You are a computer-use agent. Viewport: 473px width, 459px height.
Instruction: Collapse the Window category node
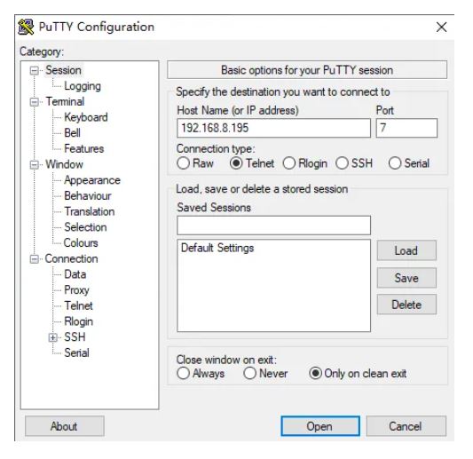pos(35,165)
